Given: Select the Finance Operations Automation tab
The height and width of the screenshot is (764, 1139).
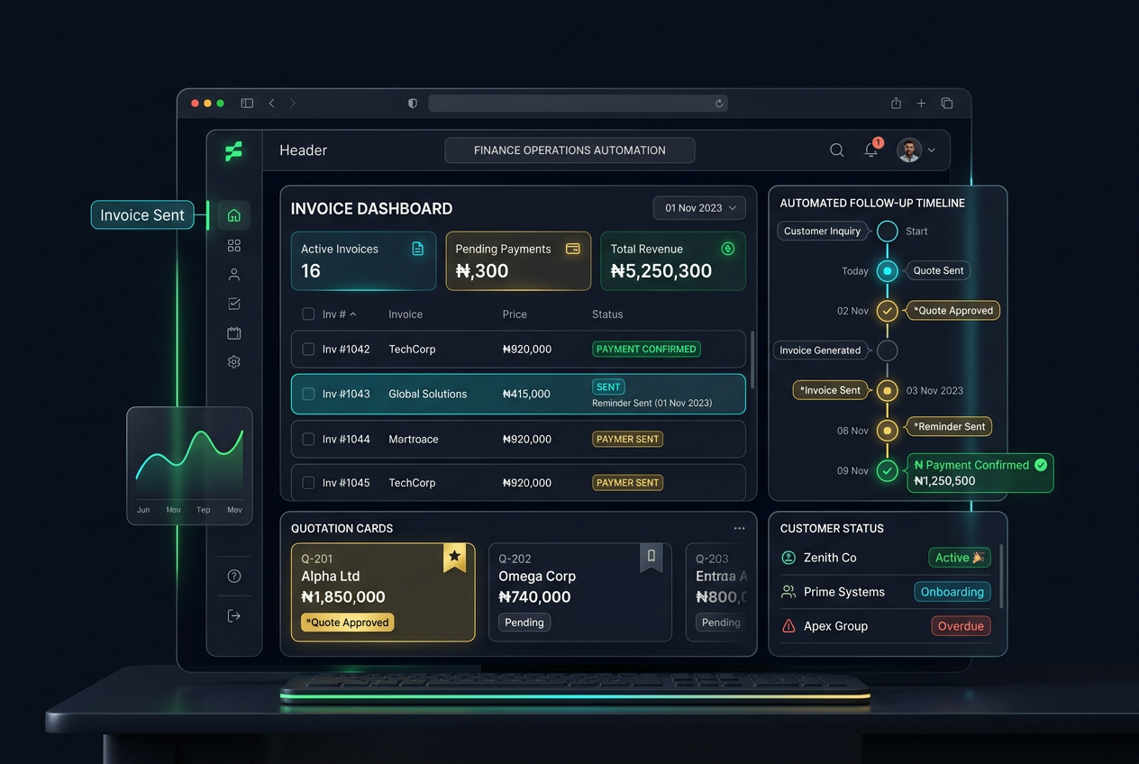Looking at the screenshot, I should 569,150.
